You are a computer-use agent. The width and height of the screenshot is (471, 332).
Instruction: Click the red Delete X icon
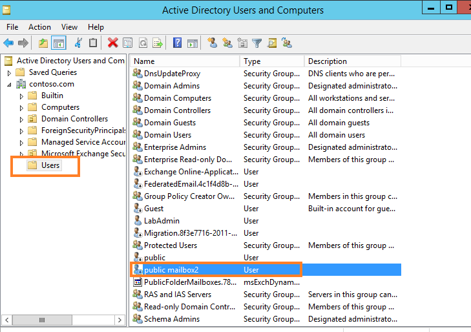coord(113,43)
